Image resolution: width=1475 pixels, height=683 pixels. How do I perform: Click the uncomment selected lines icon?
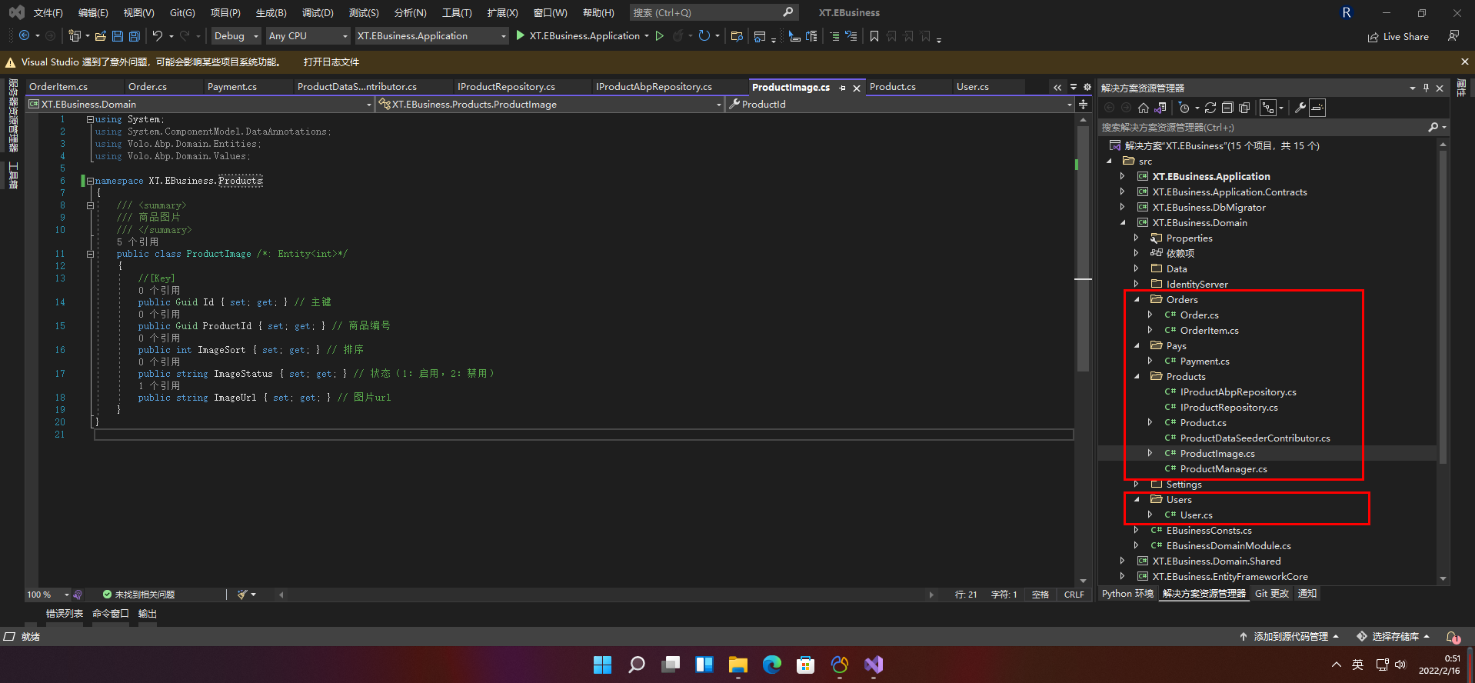(851, 36)
